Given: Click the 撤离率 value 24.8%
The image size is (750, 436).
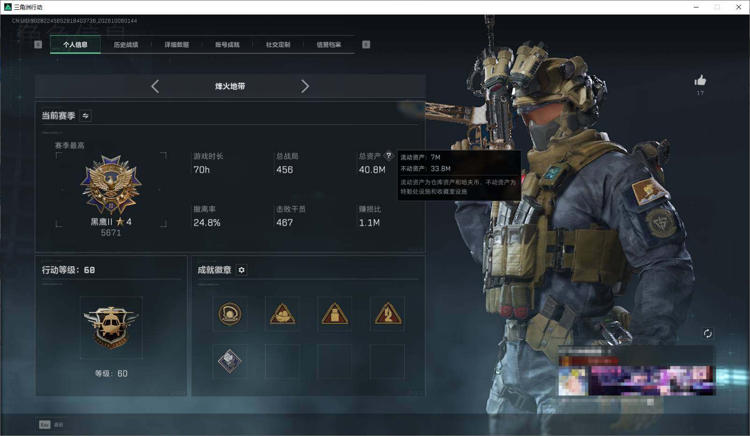Looking at the screenshot, I should (207, 223).
